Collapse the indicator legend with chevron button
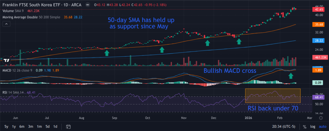 click(6, 24)
